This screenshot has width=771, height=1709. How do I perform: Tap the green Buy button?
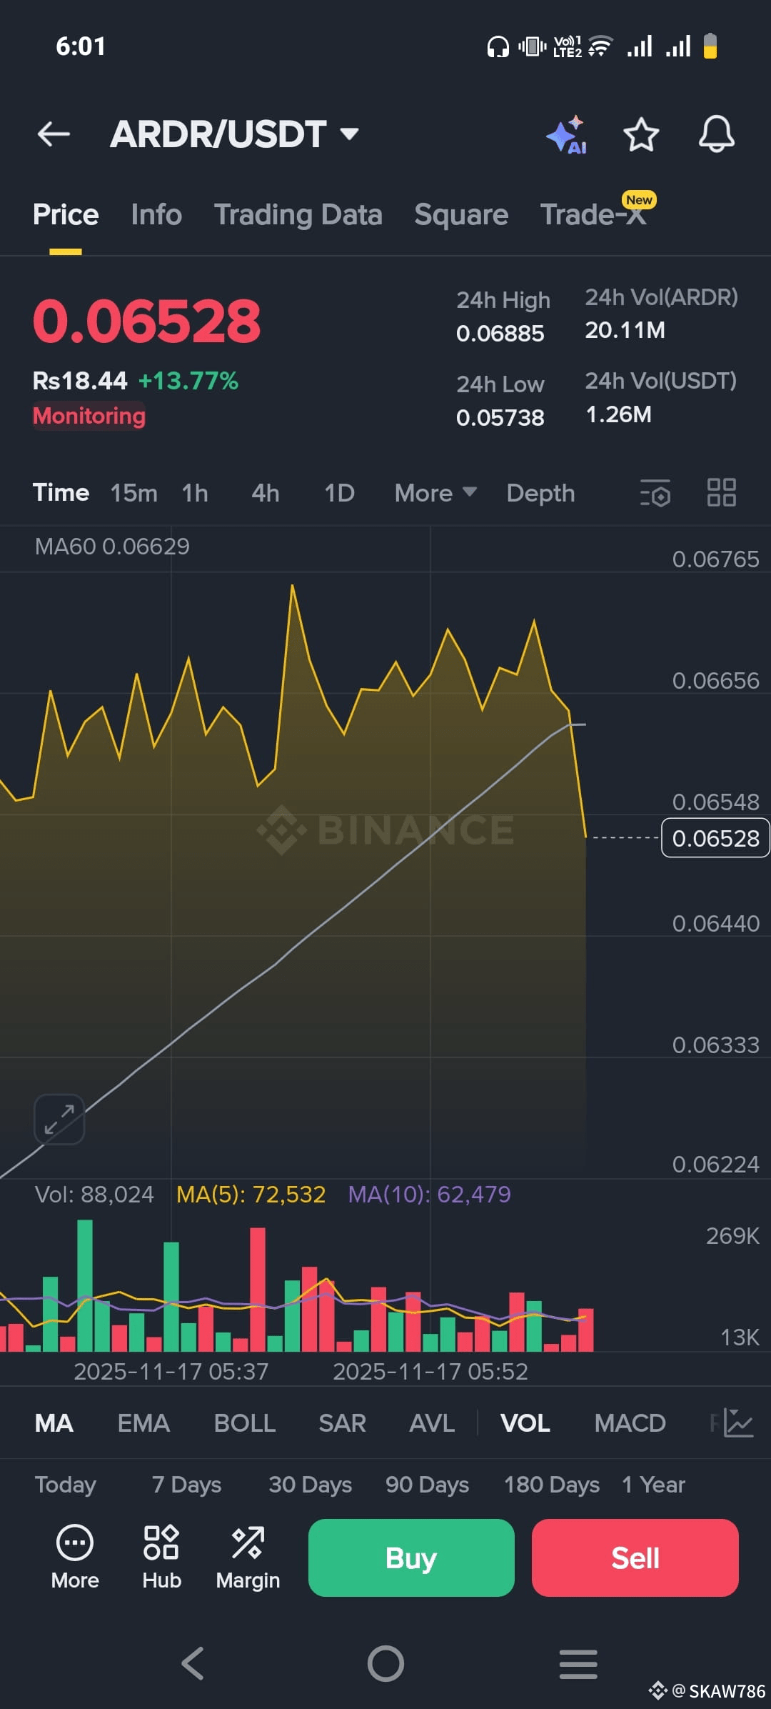tap(411, 1558)
